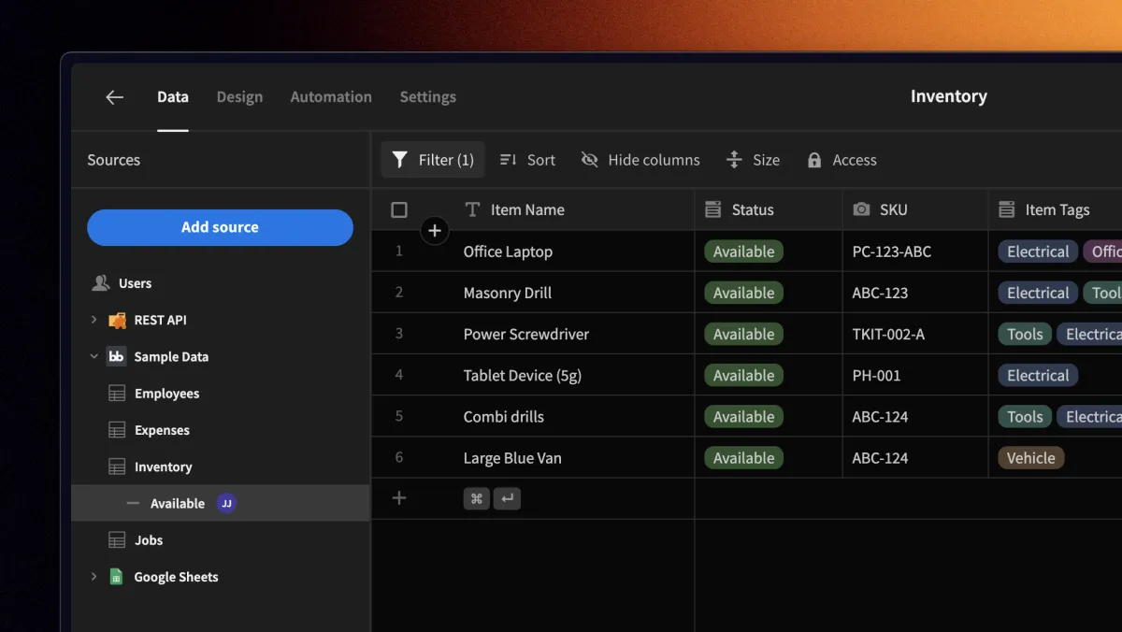The image size is (1122, 632).
Task: Click the command key shortcut icon
Action: [477, 498]
